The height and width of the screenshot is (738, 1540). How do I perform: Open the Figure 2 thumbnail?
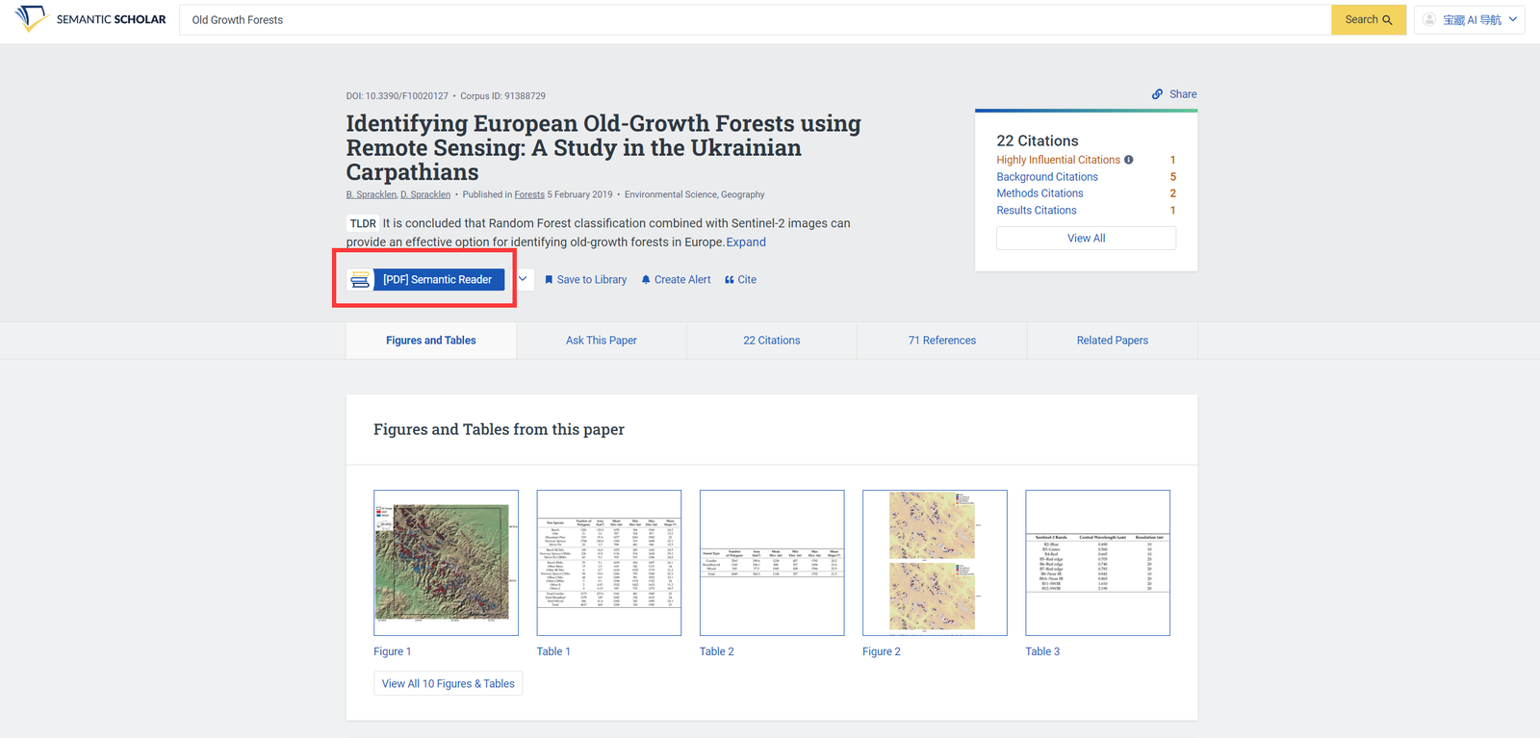[x=935, y=563]
